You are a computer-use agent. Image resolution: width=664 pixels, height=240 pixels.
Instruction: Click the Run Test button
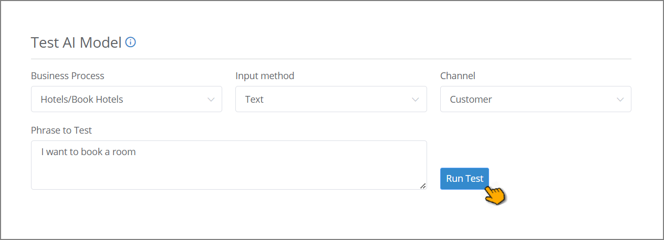[x=464, y=179]
